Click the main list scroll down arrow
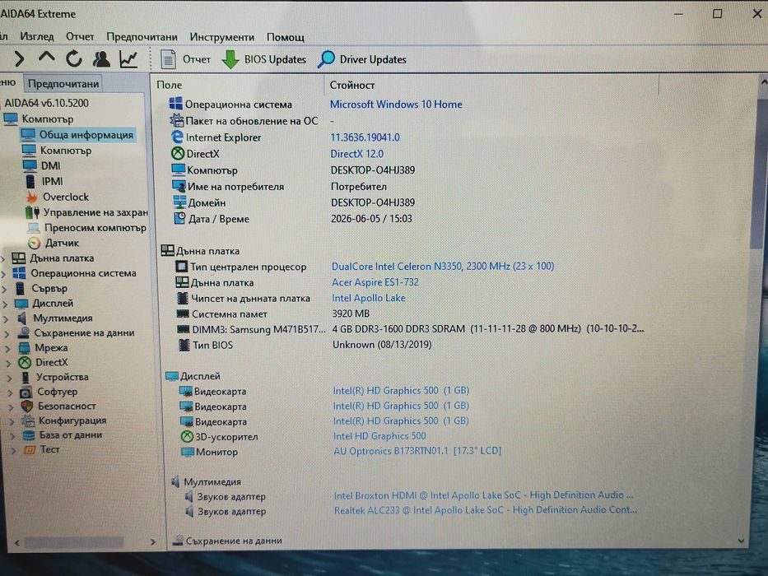Image resolution: width=768 pixels, height=576 pixels. point(741,541)
